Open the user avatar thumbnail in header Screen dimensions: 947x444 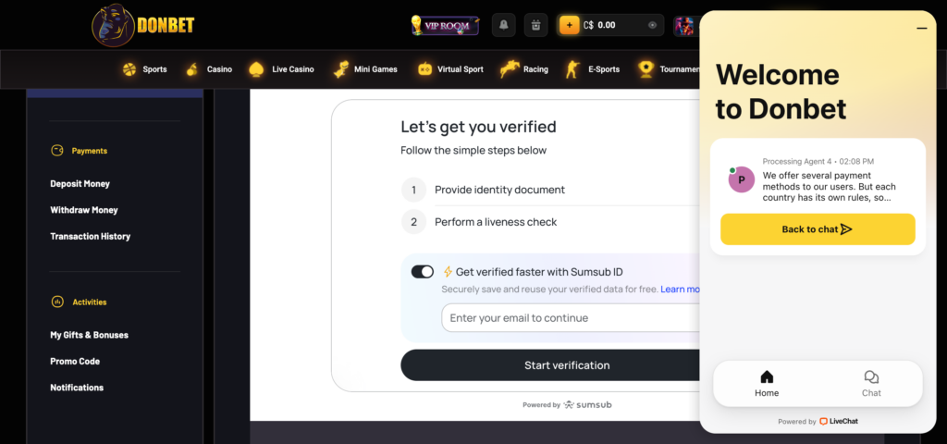pos(684,25)
